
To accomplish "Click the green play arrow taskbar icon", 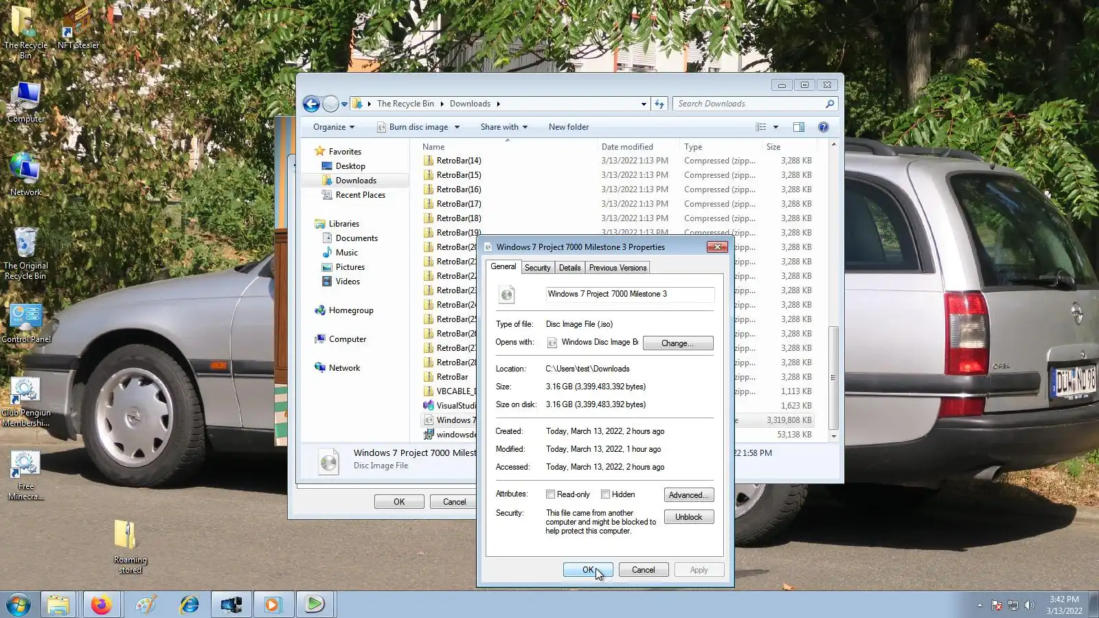I will [x=315, y=605].
